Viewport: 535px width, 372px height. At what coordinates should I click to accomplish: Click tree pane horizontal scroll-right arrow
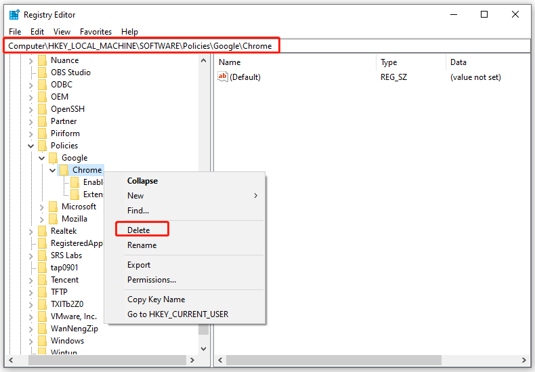click(192, 360)
